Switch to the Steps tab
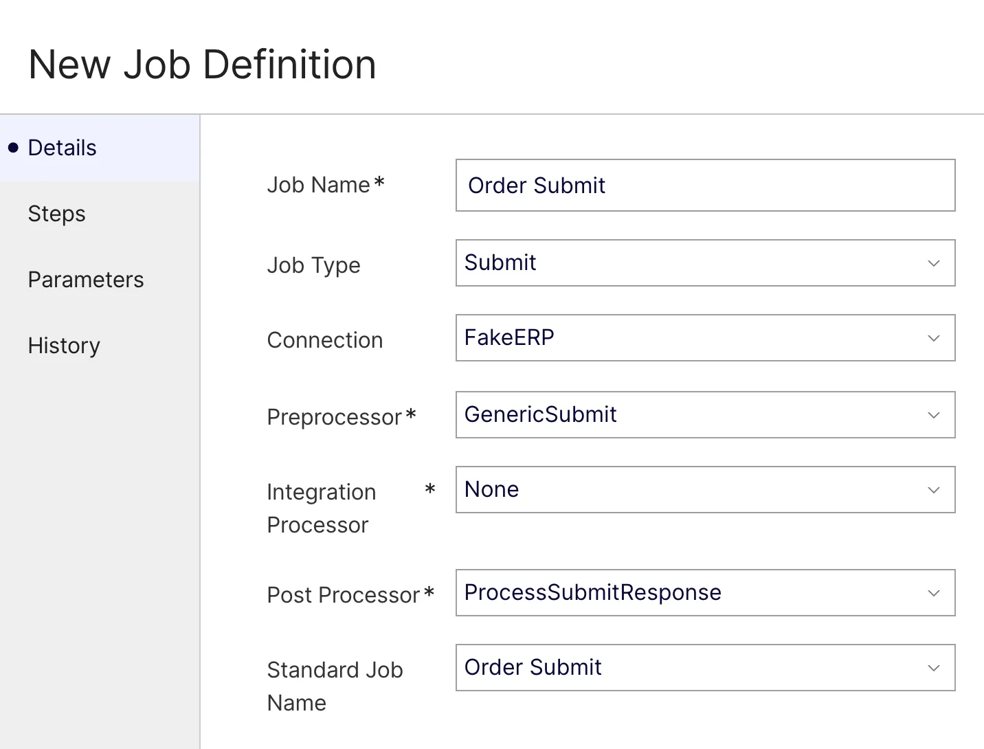Image resolution: width=984 pixels, height=749 pixels. click(x=100, y=214)
